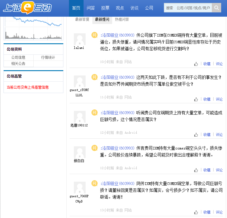Image resolution: width=227 pixels, height=218 pixels.
Task: Click 收藏 on lalami's question
Action: click(x=207, y=64)
